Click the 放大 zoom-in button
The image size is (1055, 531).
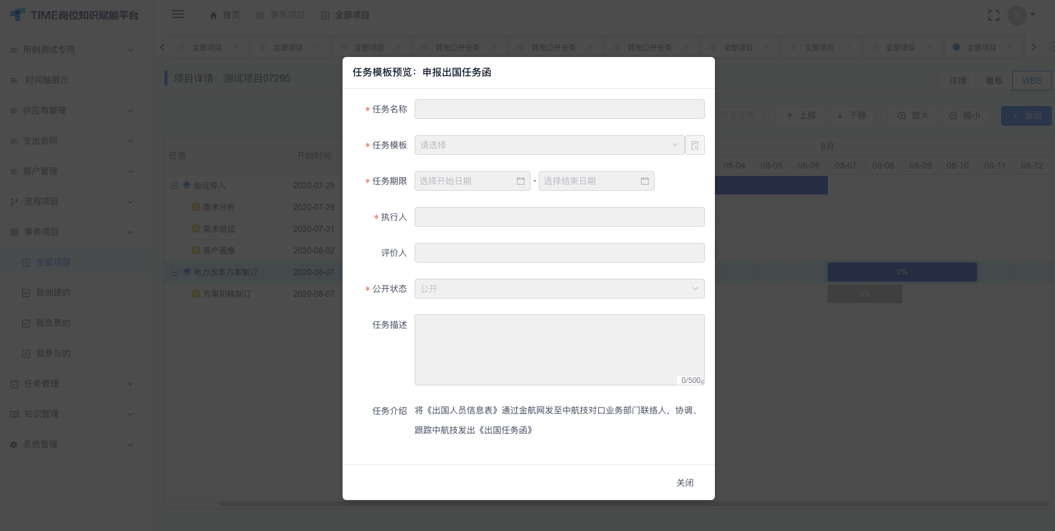[914, 115]
